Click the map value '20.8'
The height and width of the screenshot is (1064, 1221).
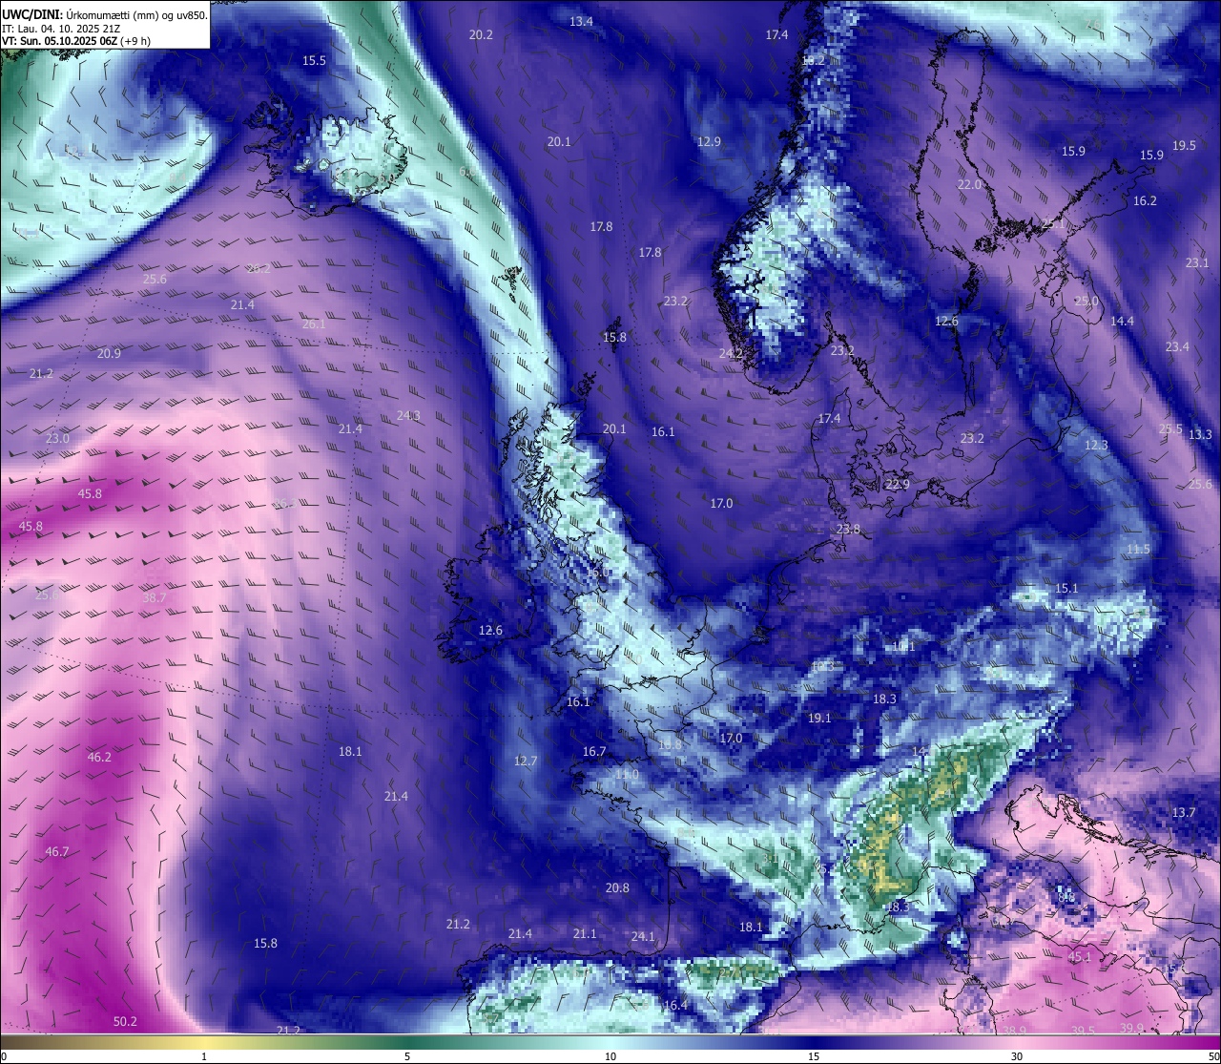click(x=617, y=887)
